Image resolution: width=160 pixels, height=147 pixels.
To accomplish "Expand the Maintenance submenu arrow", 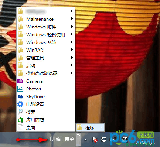I will point(72,19).
